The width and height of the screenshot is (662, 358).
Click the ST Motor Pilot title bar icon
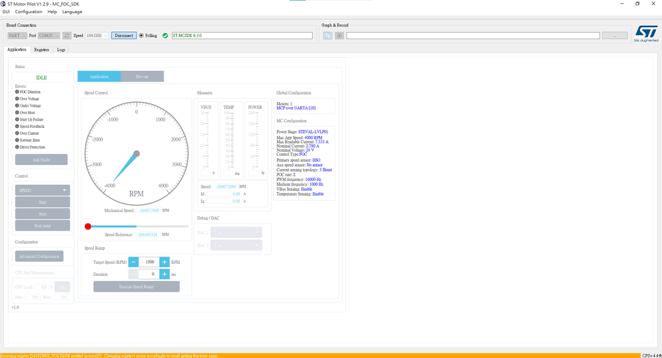3,4
